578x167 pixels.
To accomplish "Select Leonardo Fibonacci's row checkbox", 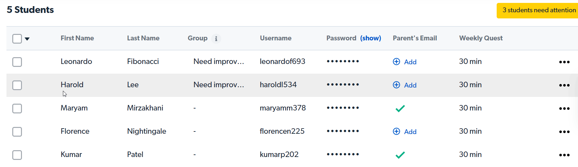I will coord(17,62).
